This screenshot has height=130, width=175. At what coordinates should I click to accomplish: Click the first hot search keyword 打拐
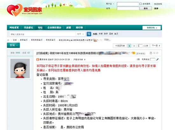(x=101, y=34)
